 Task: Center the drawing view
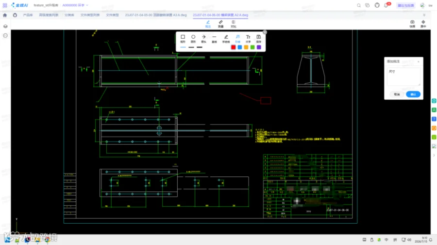423,24
